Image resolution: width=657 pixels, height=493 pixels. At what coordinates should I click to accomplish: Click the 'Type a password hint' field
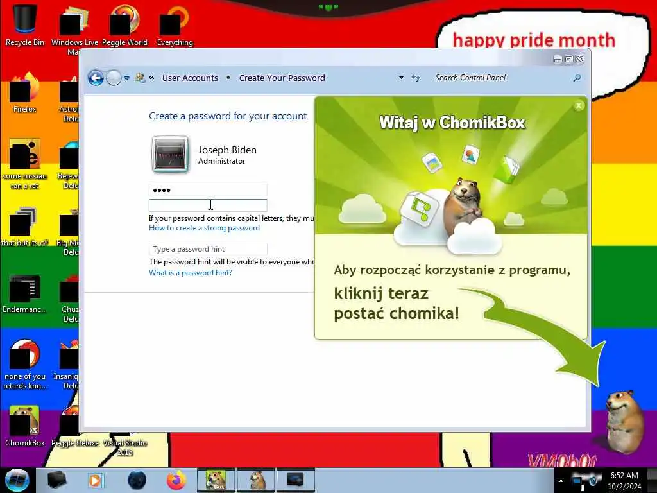208,249
